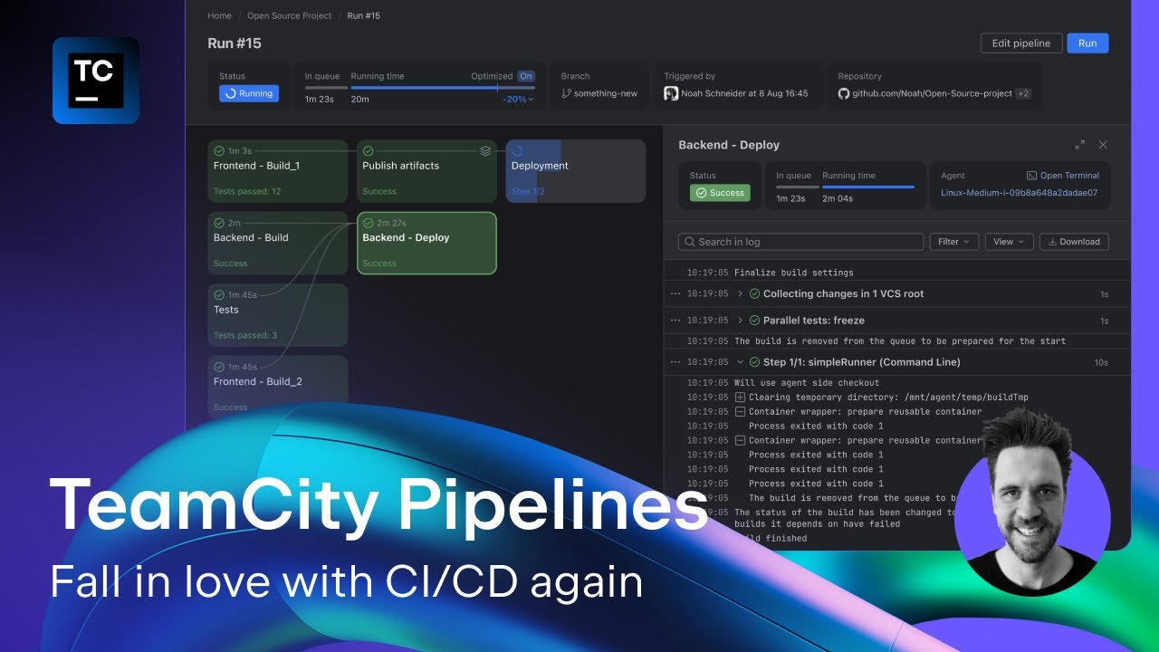This screenshot has height=652, width=1159.
Task: Click the Running status badge
Action: point(249,93)
